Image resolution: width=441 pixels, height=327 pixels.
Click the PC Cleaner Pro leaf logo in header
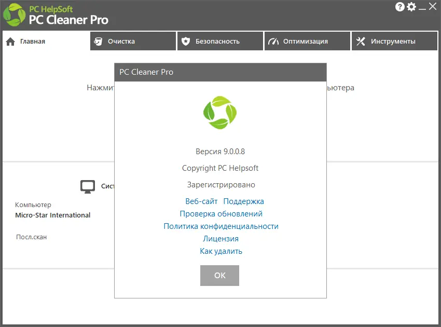point(14,15)
